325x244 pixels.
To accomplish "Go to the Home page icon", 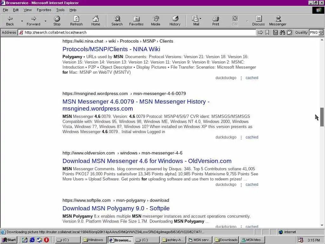I will coord(96,21).
